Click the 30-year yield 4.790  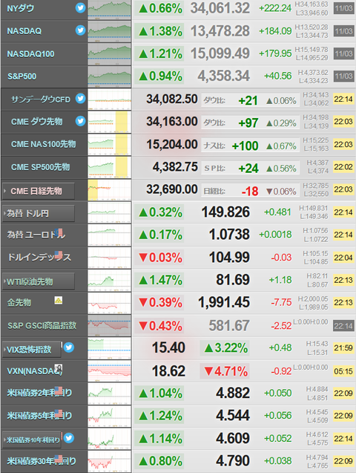coord(233,461)
